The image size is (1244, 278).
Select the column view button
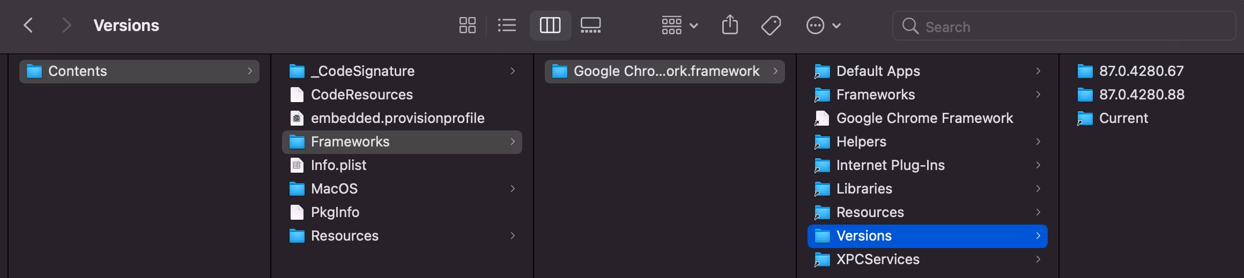click(x=550, y=25)
